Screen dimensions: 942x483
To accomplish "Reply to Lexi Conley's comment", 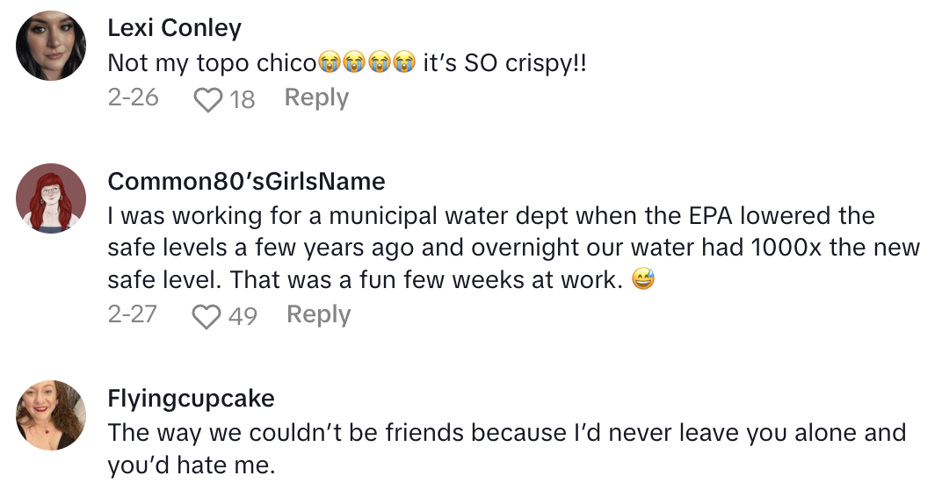I will click(x=316, y=97).
